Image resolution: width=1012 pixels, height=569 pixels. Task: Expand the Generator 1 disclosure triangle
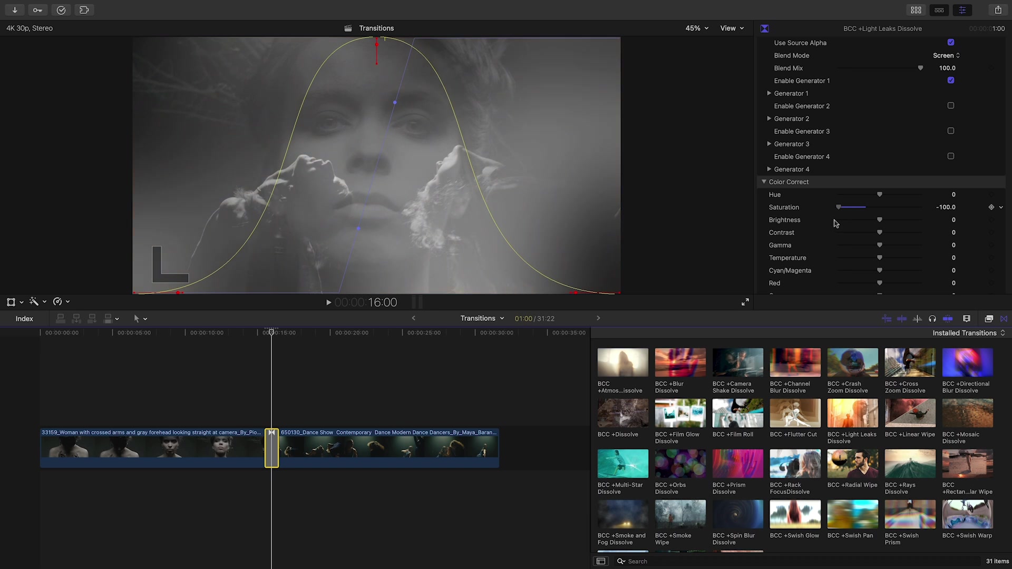(769, 93)
